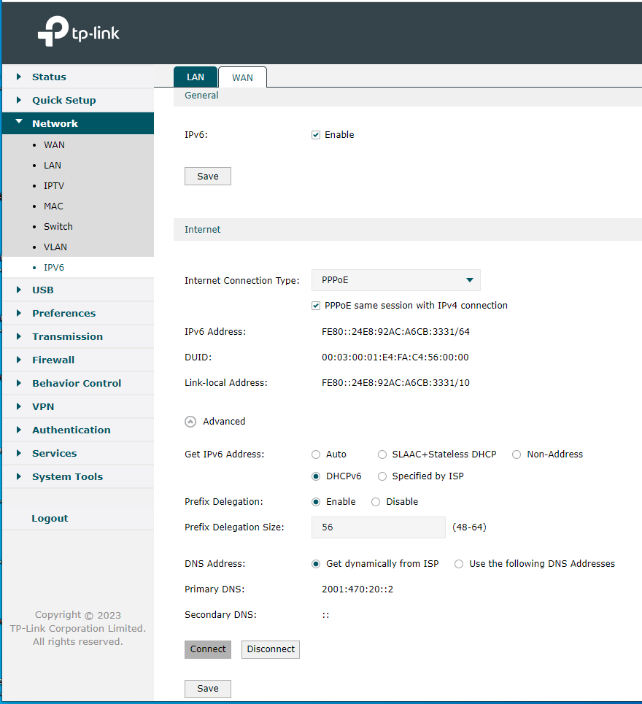Switch to the WAN tab
The width and height of the screenshot is (642, 704).
tap(242, 77)
